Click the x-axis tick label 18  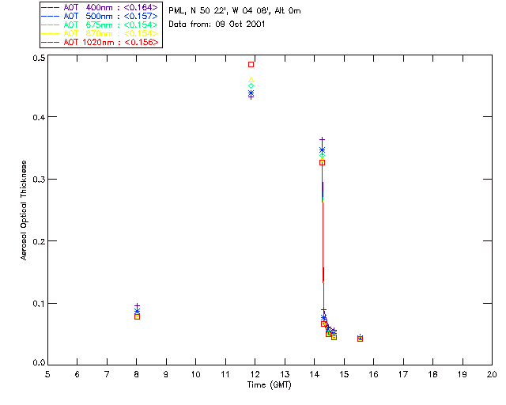click(432, 374)
